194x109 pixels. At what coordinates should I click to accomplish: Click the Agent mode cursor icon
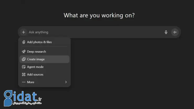click(x=24, y=67)
